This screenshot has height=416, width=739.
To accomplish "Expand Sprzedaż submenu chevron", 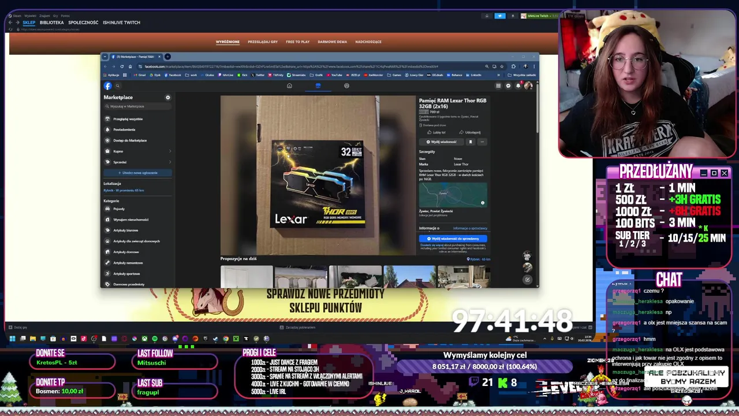I will tap(170, 162).
